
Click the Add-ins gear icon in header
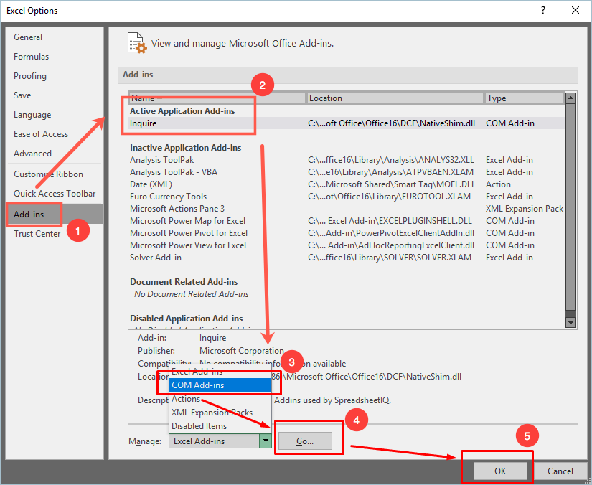click(x=136, y=42)
